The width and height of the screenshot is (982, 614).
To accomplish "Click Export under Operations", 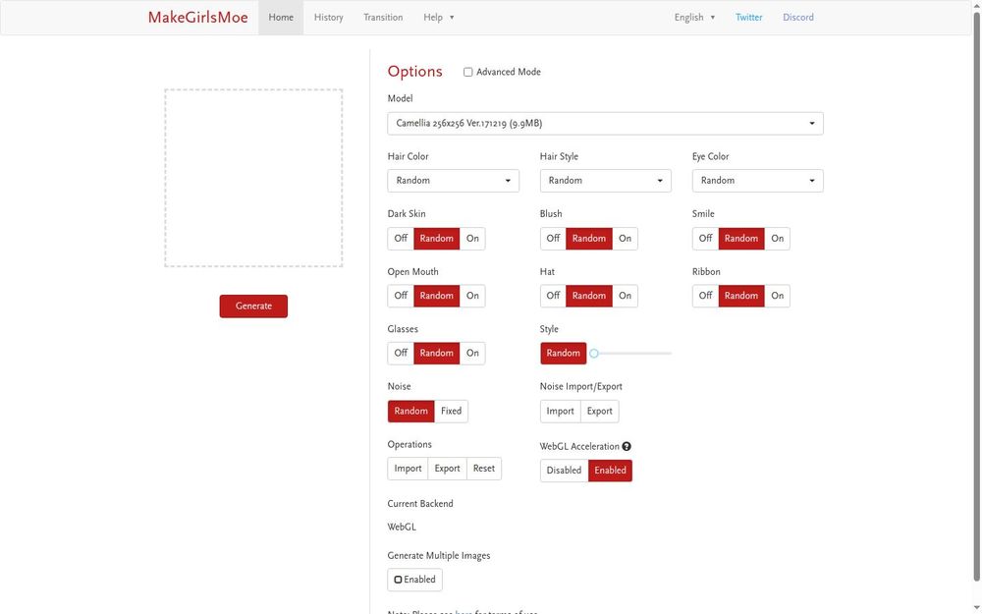I will click(447, 469).
